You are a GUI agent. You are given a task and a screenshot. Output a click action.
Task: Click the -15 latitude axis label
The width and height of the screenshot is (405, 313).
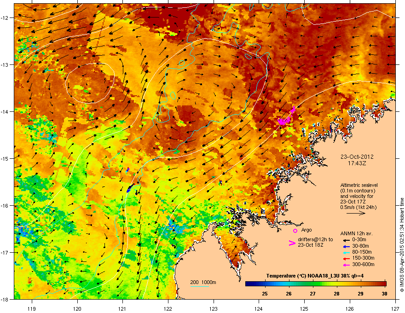(5, 158)
